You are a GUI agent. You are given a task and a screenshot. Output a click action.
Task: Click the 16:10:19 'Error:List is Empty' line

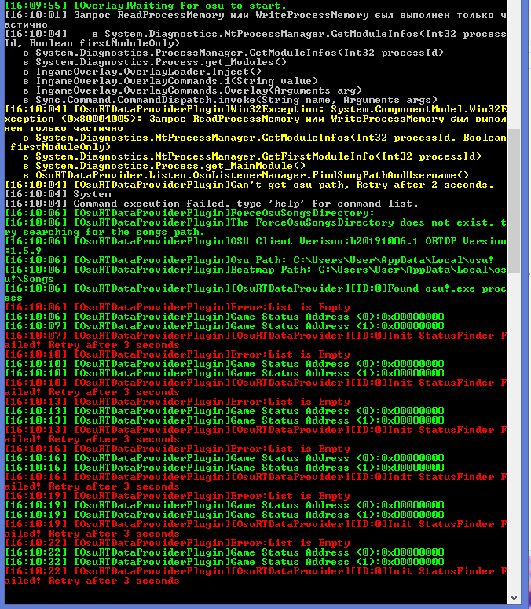point(177,496)
